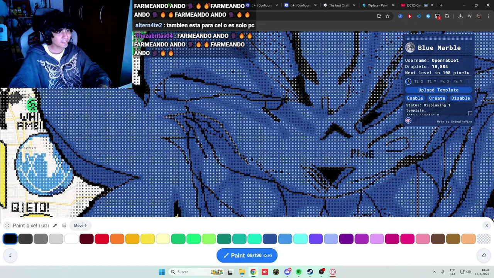Click the extension icon with red badge
This screenshot has height=278, width=494.
(438, 17)
